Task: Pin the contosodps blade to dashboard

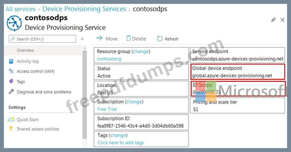Action: (x=273, y=20)
